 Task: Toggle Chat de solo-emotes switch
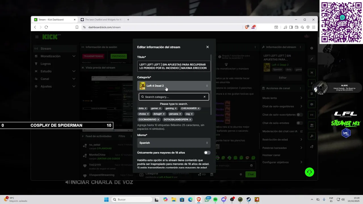(299, 123)
